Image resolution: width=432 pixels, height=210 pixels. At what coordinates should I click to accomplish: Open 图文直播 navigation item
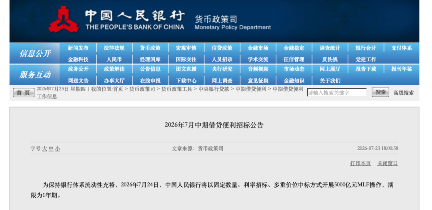(x=186, y=69)
